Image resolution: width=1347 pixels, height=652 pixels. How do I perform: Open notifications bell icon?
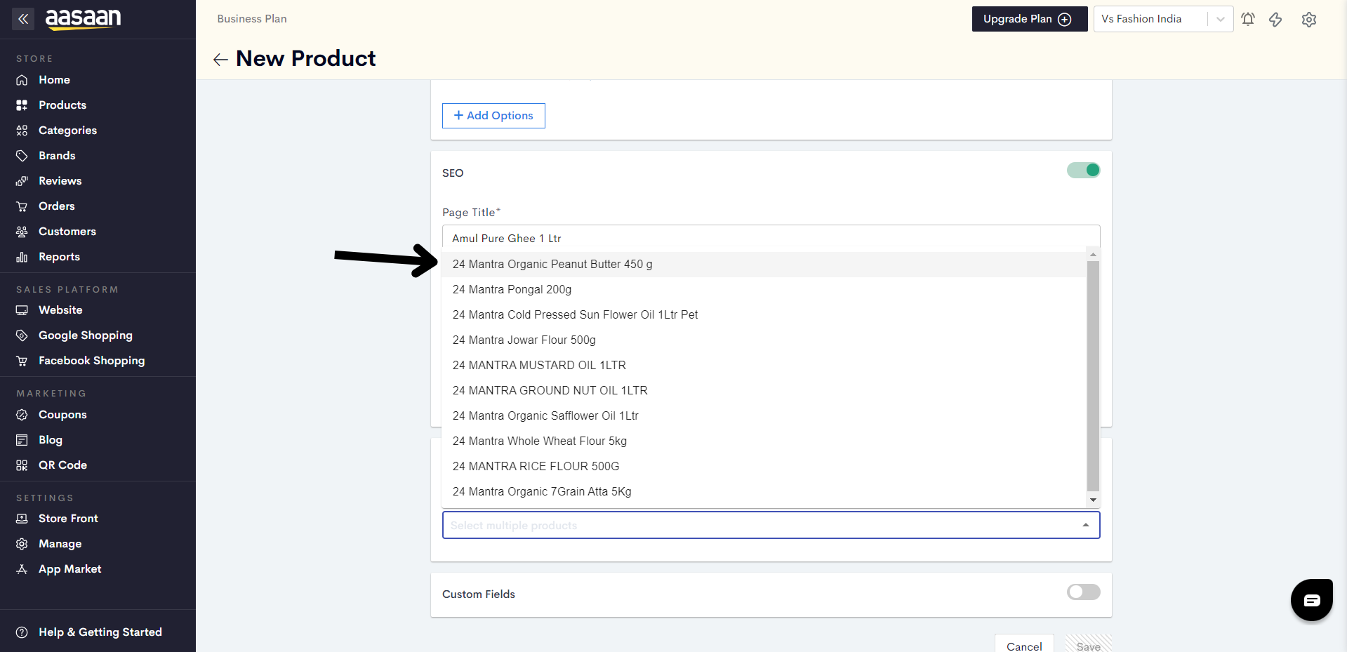1248,19
